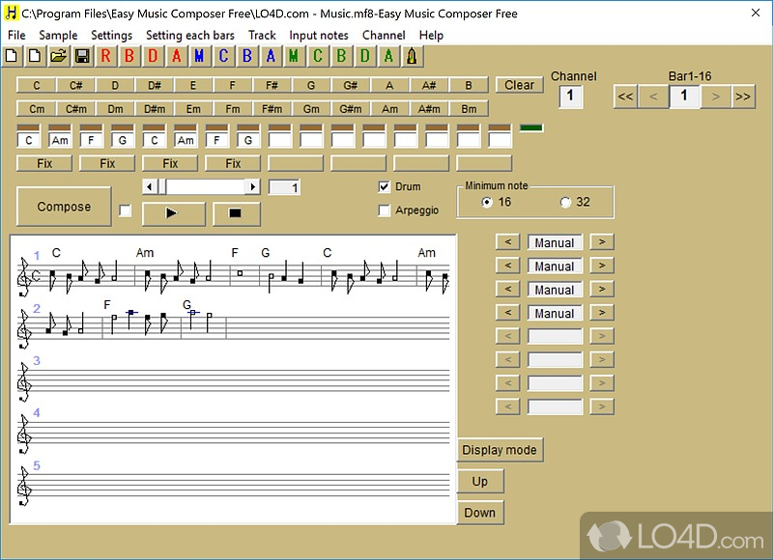Click the Display mode button

click(500, 450)
